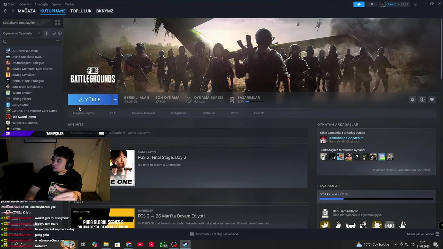Open Task View on the taskbar
The height and width of the screenshot is (249, 443).
(83, 244)
